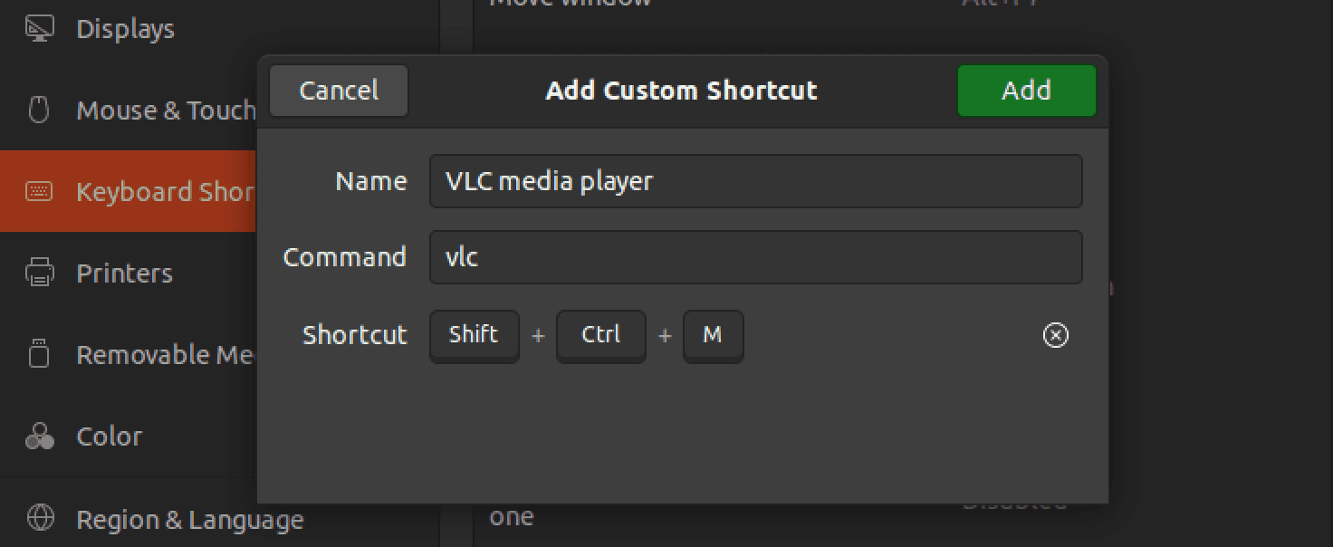
Task: Click the Name field with VLC media player
Action: (755, 181)
